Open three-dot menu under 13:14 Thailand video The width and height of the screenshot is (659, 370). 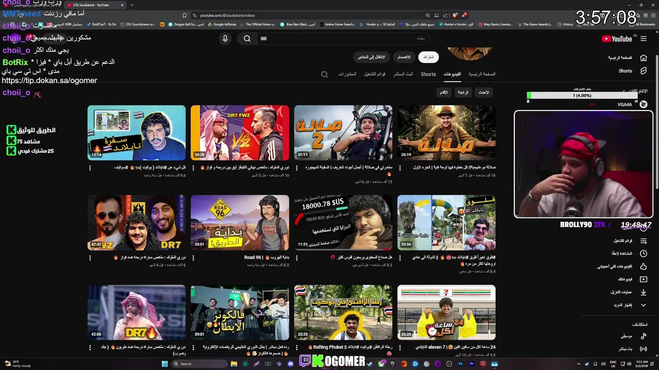90,168
